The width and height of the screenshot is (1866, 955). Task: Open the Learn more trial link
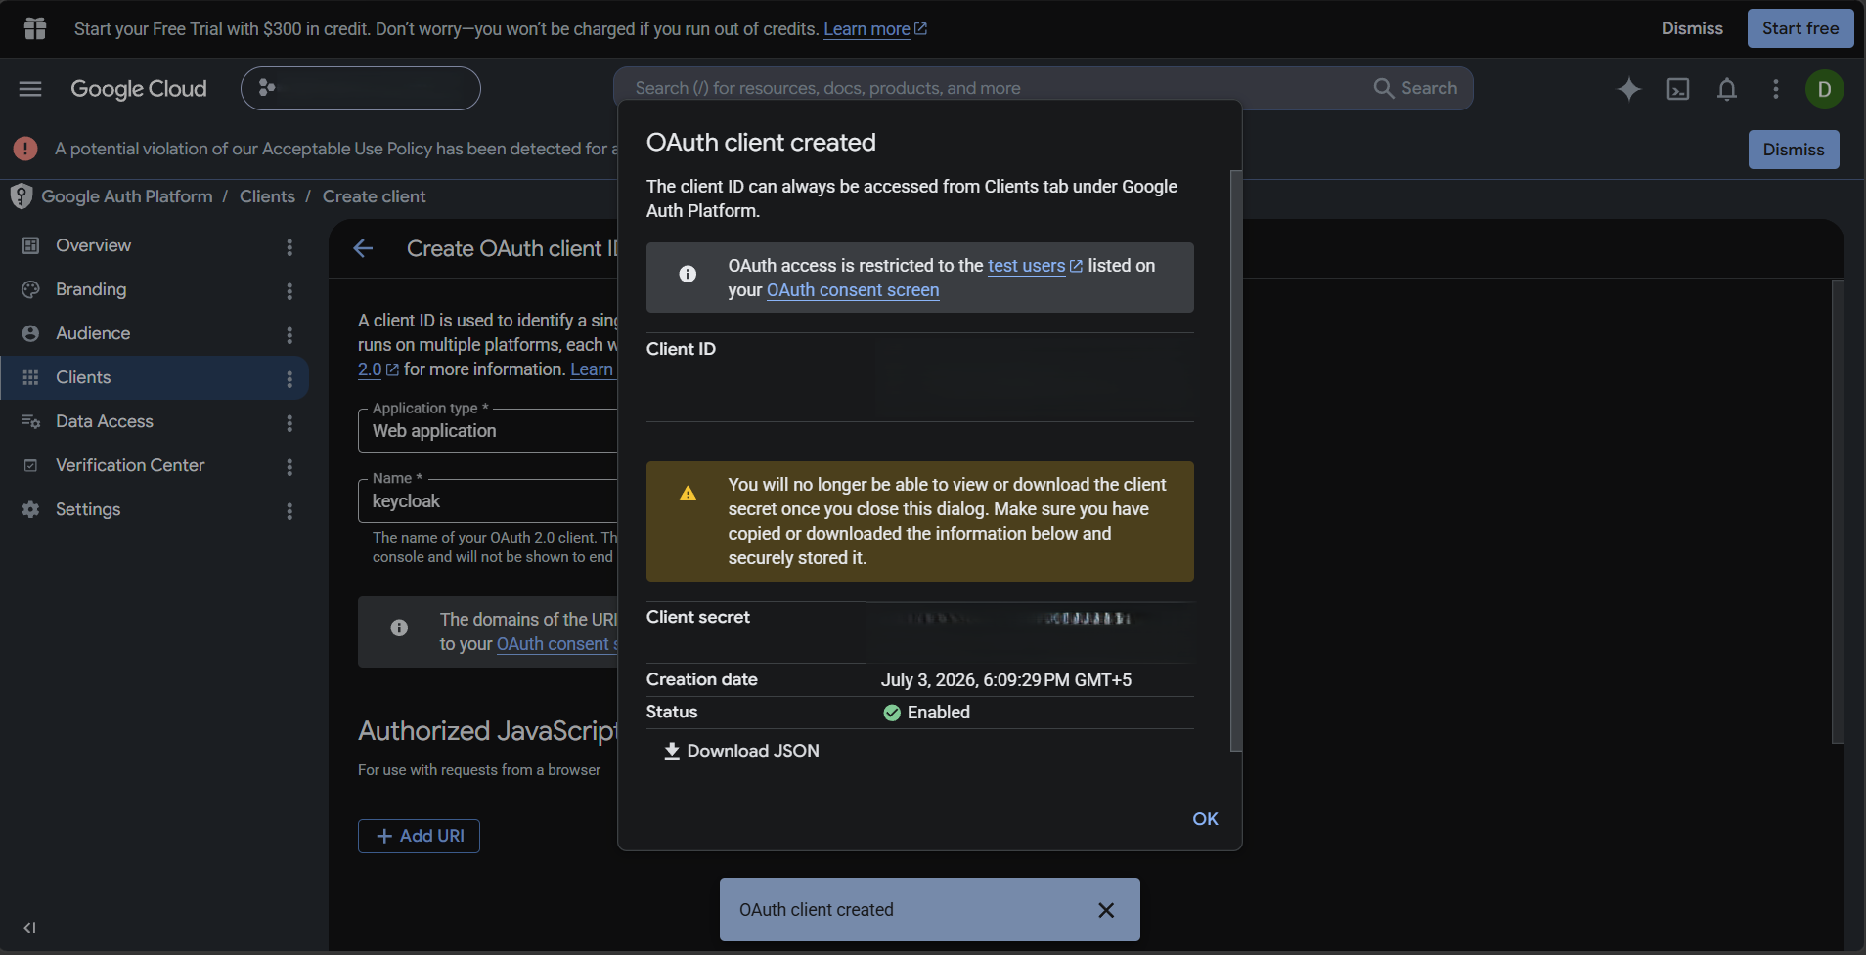click(x=875, y=29)
